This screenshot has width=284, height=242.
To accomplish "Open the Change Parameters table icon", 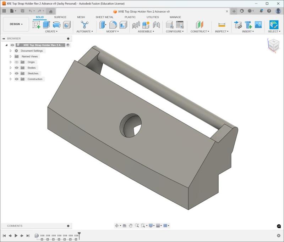I will point(180,25).
